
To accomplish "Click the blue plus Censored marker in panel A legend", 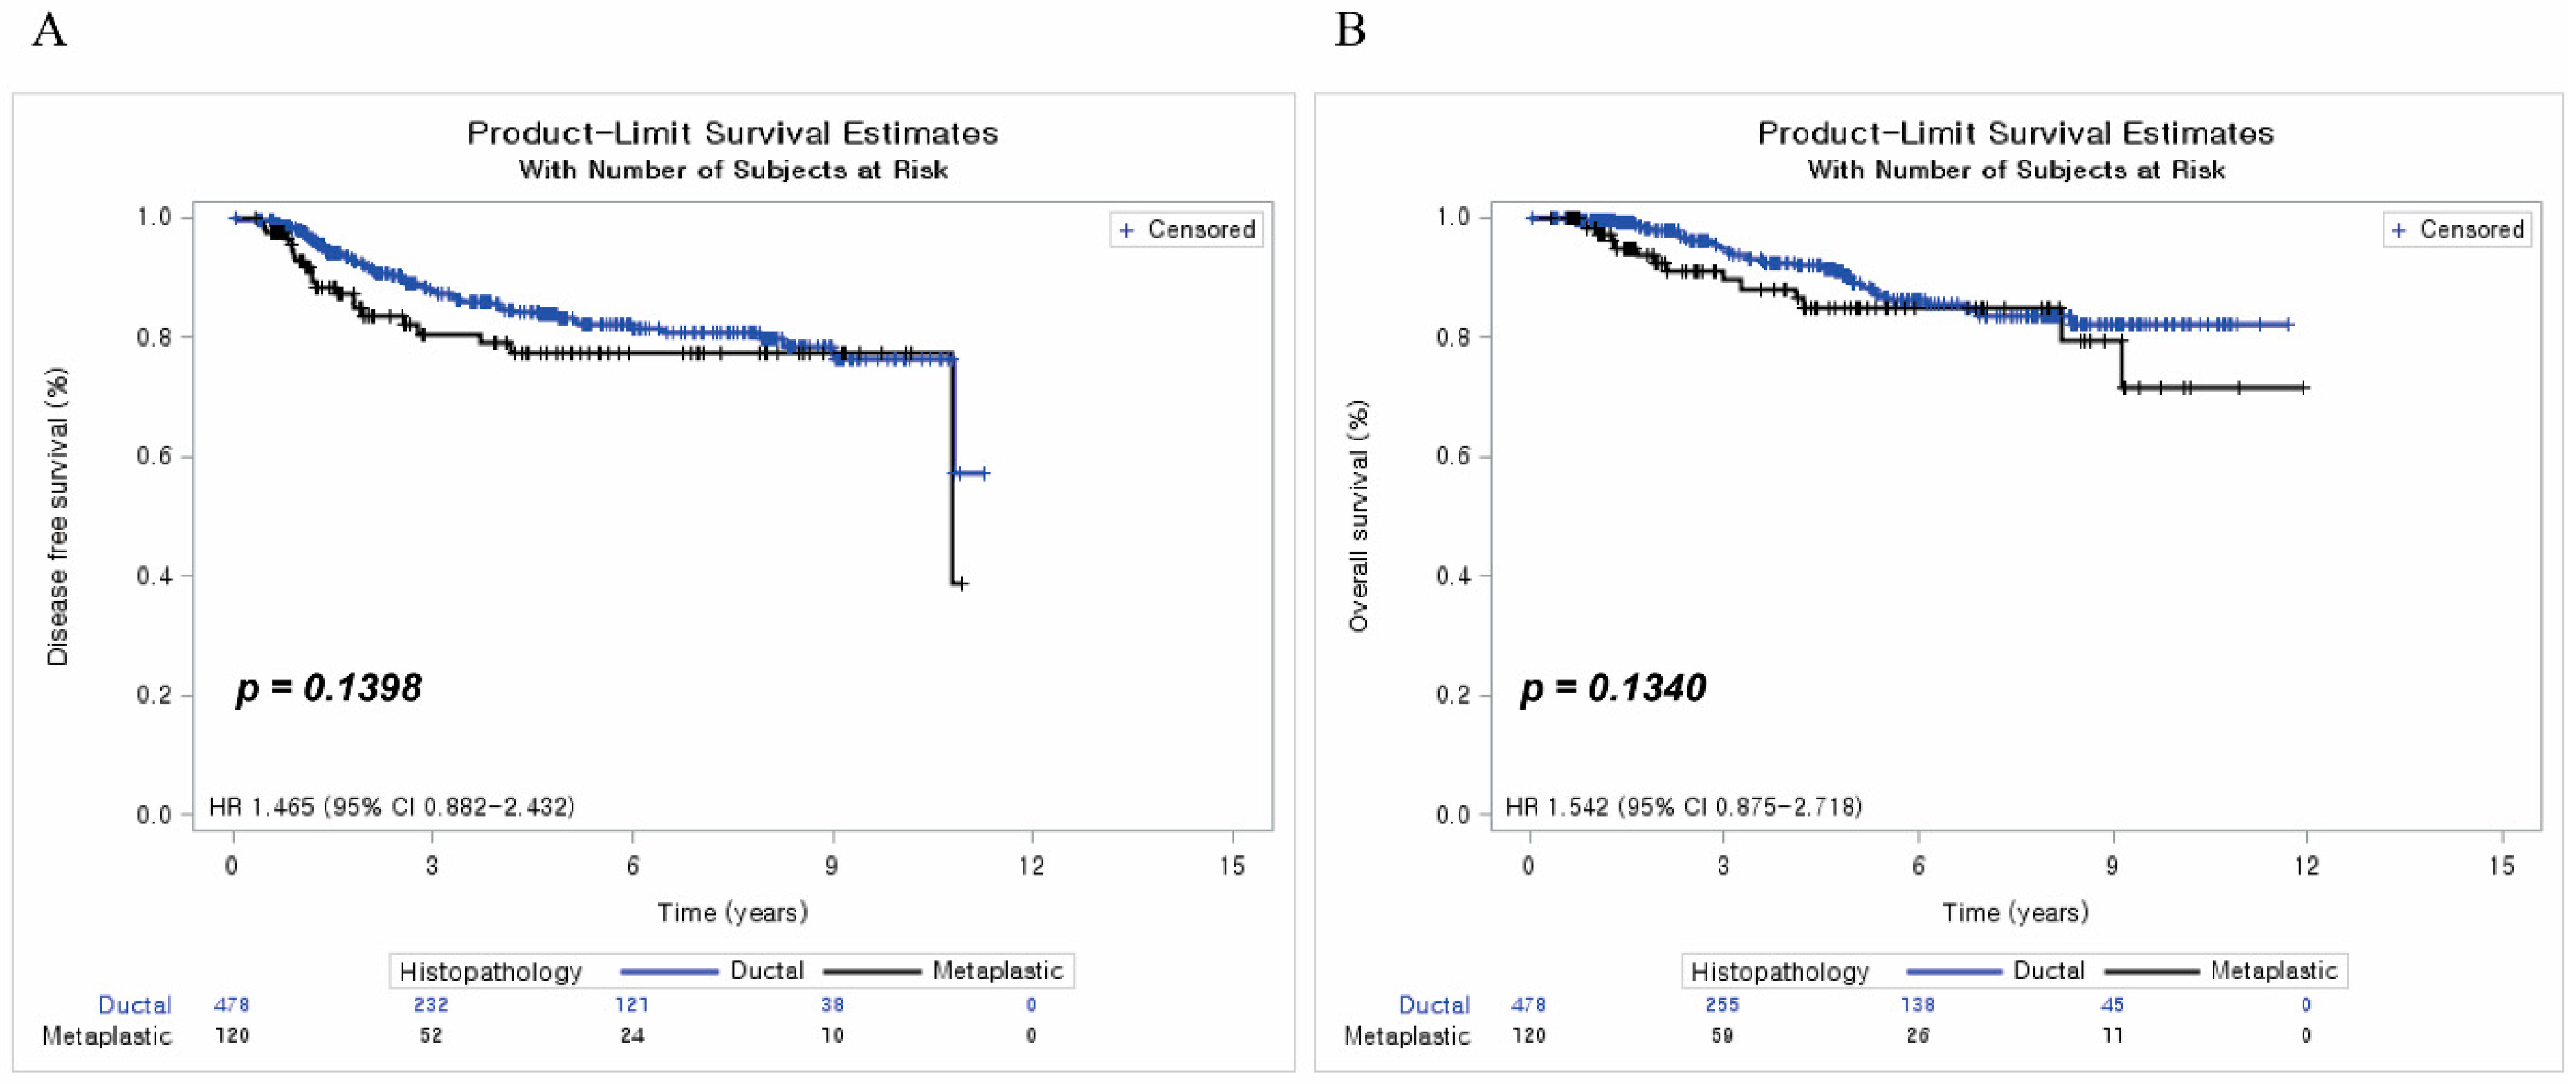I will pos(1127,230).
